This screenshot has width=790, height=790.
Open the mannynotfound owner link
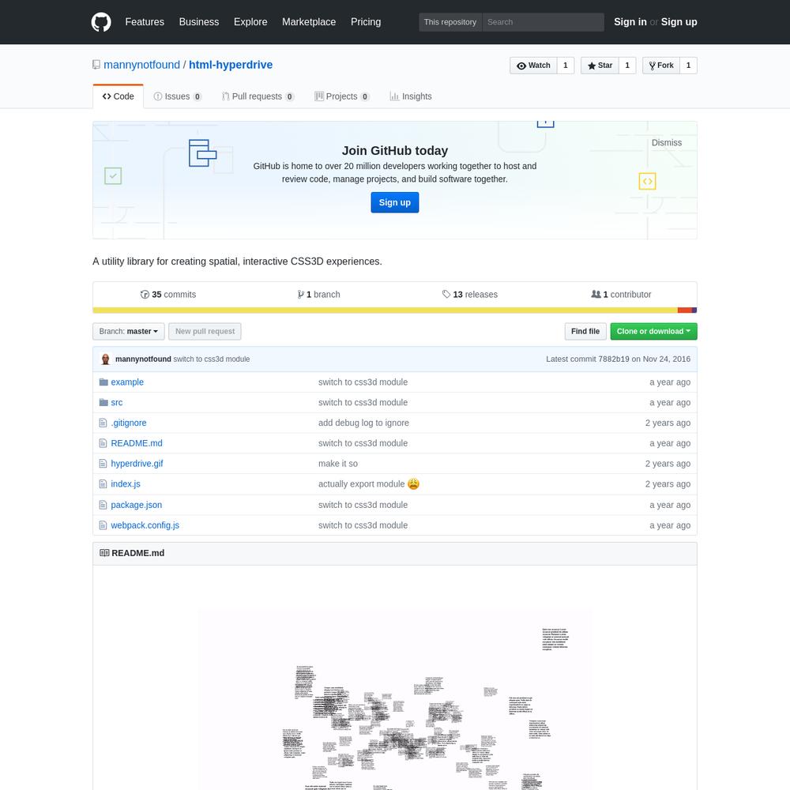(x=141, y=65)
